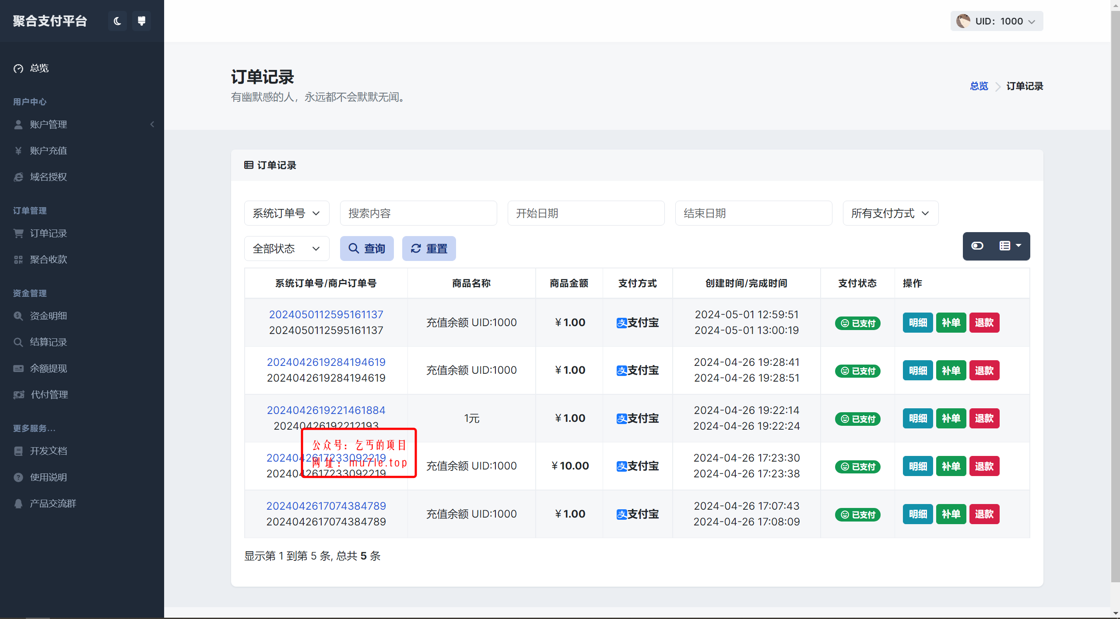This screenshot has width=1120, height=619.
Task: Click 系统订单号/商户订单号 column header
Action: (x=326, y=283)
